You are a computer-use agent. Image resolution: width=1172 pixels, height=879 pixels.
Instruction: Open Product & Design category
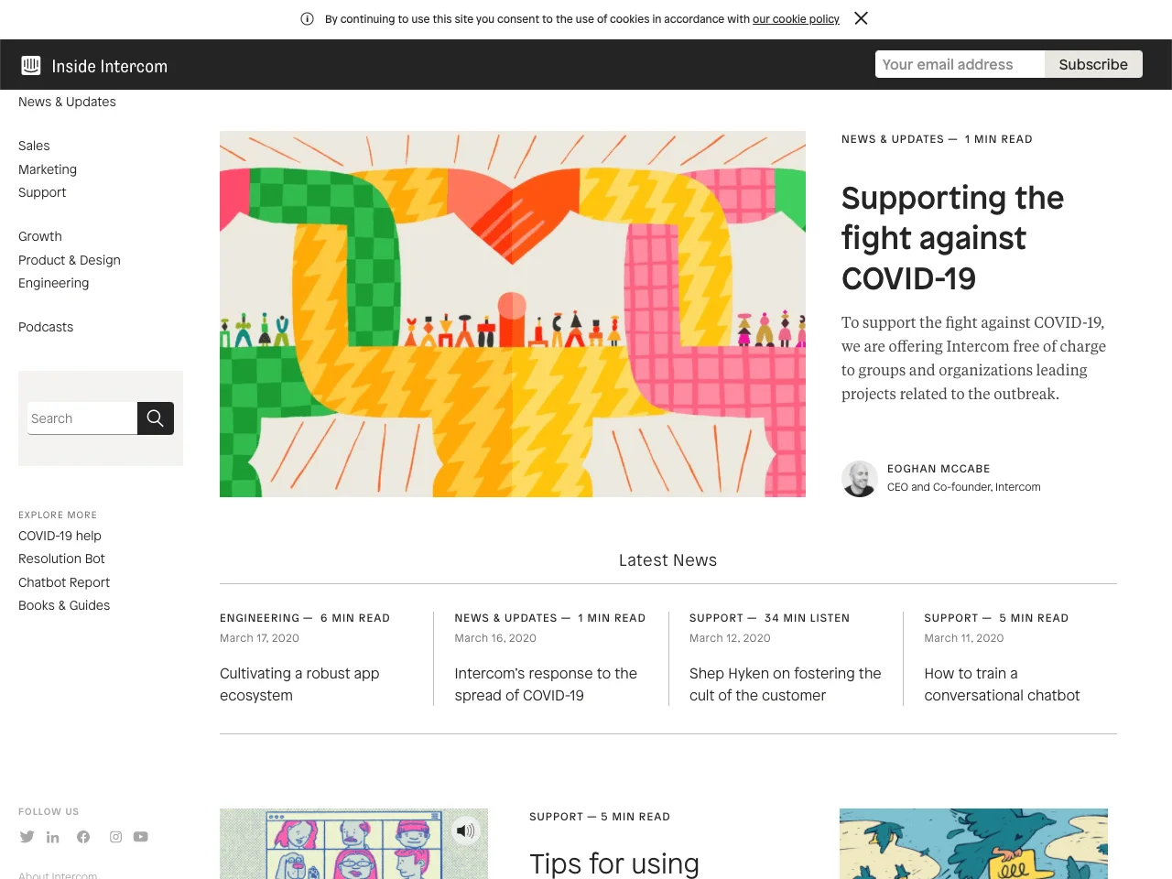[70, 260]
